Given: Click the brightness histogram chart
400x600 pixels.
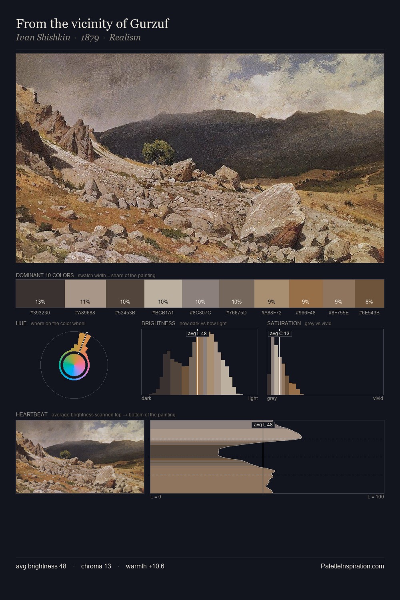Looking at the screenshot, I should (200, 362).
